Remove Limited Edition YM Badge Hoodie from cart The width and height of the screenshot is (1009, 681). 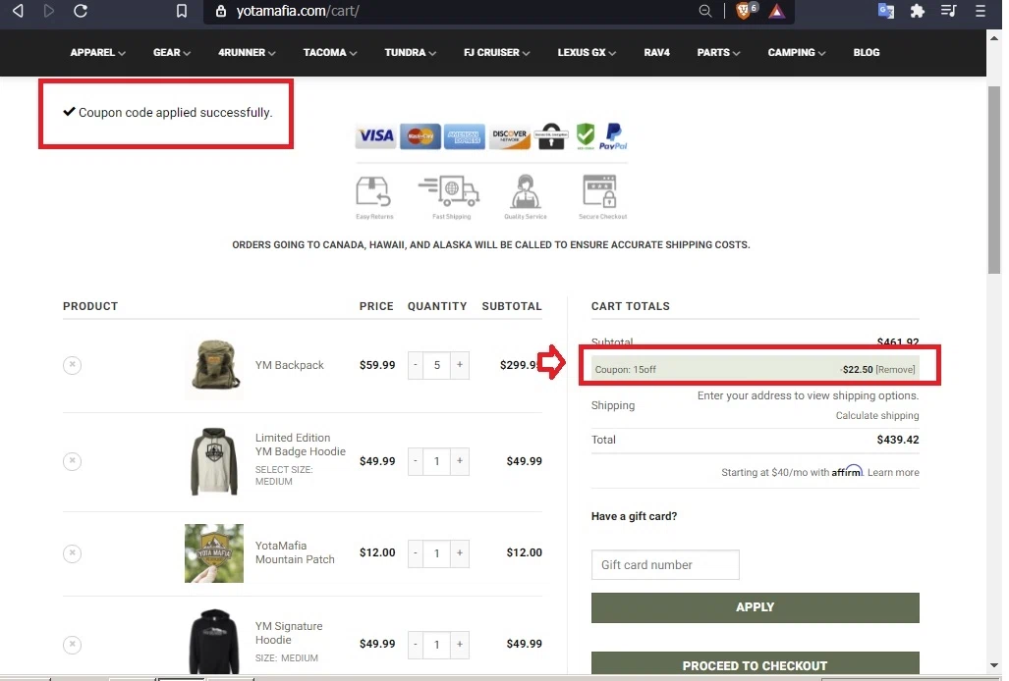point(72,460)
